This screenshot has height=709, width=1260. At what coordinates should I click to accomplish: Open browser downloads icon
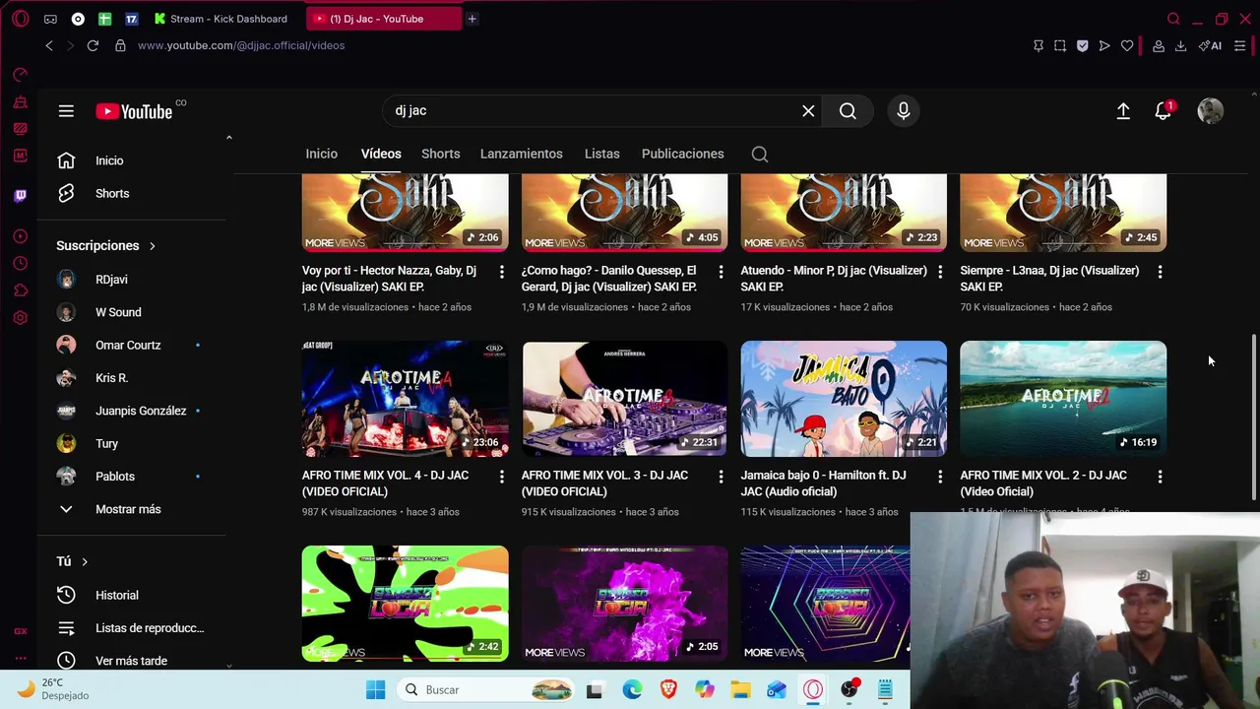coord(1180,45)
